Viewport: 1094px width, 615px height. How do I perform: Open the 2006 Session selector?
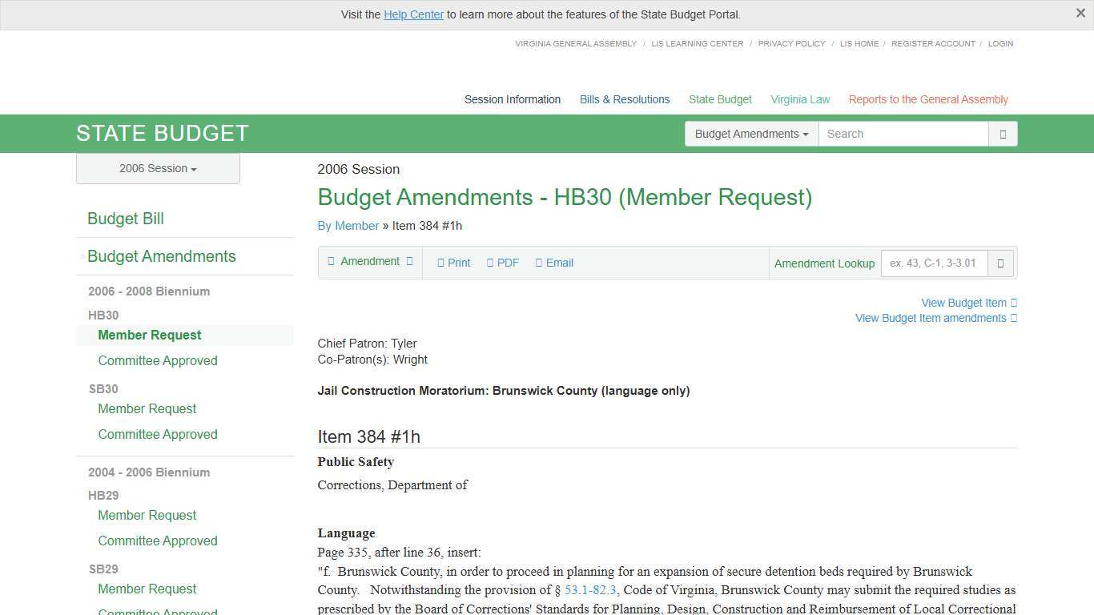click(157, 168)
